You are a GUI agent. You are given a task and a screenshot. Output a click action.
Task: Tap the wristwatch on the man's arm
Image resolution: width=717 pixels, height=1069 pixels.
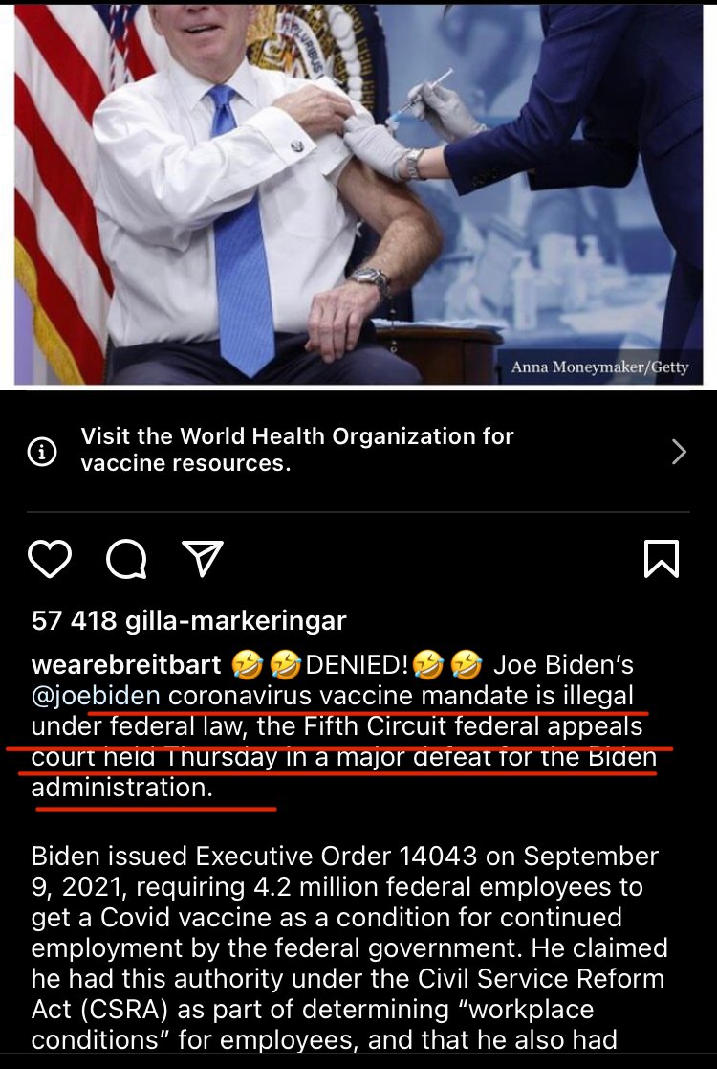point(370,279)
